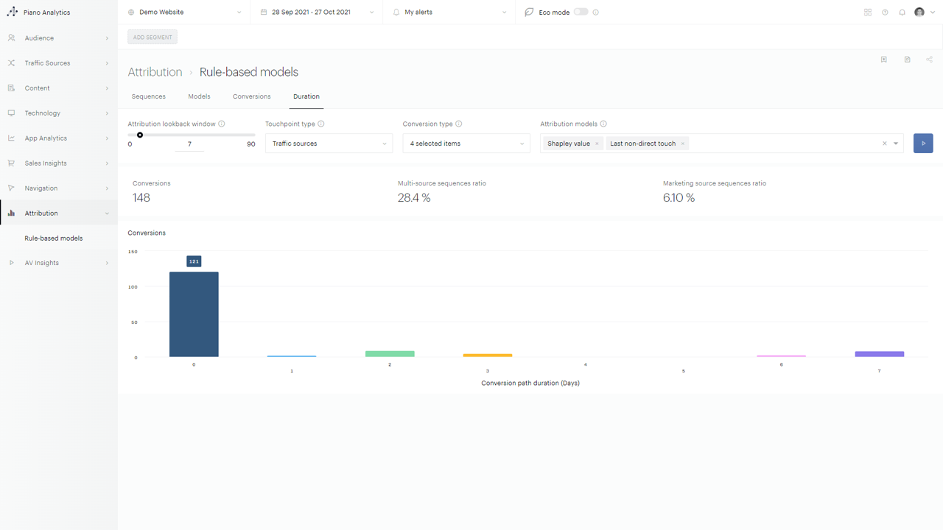Click the help question mark icon
Viewport: 943px width, 530px height.
pyautogui.click(x=885, y=13)
